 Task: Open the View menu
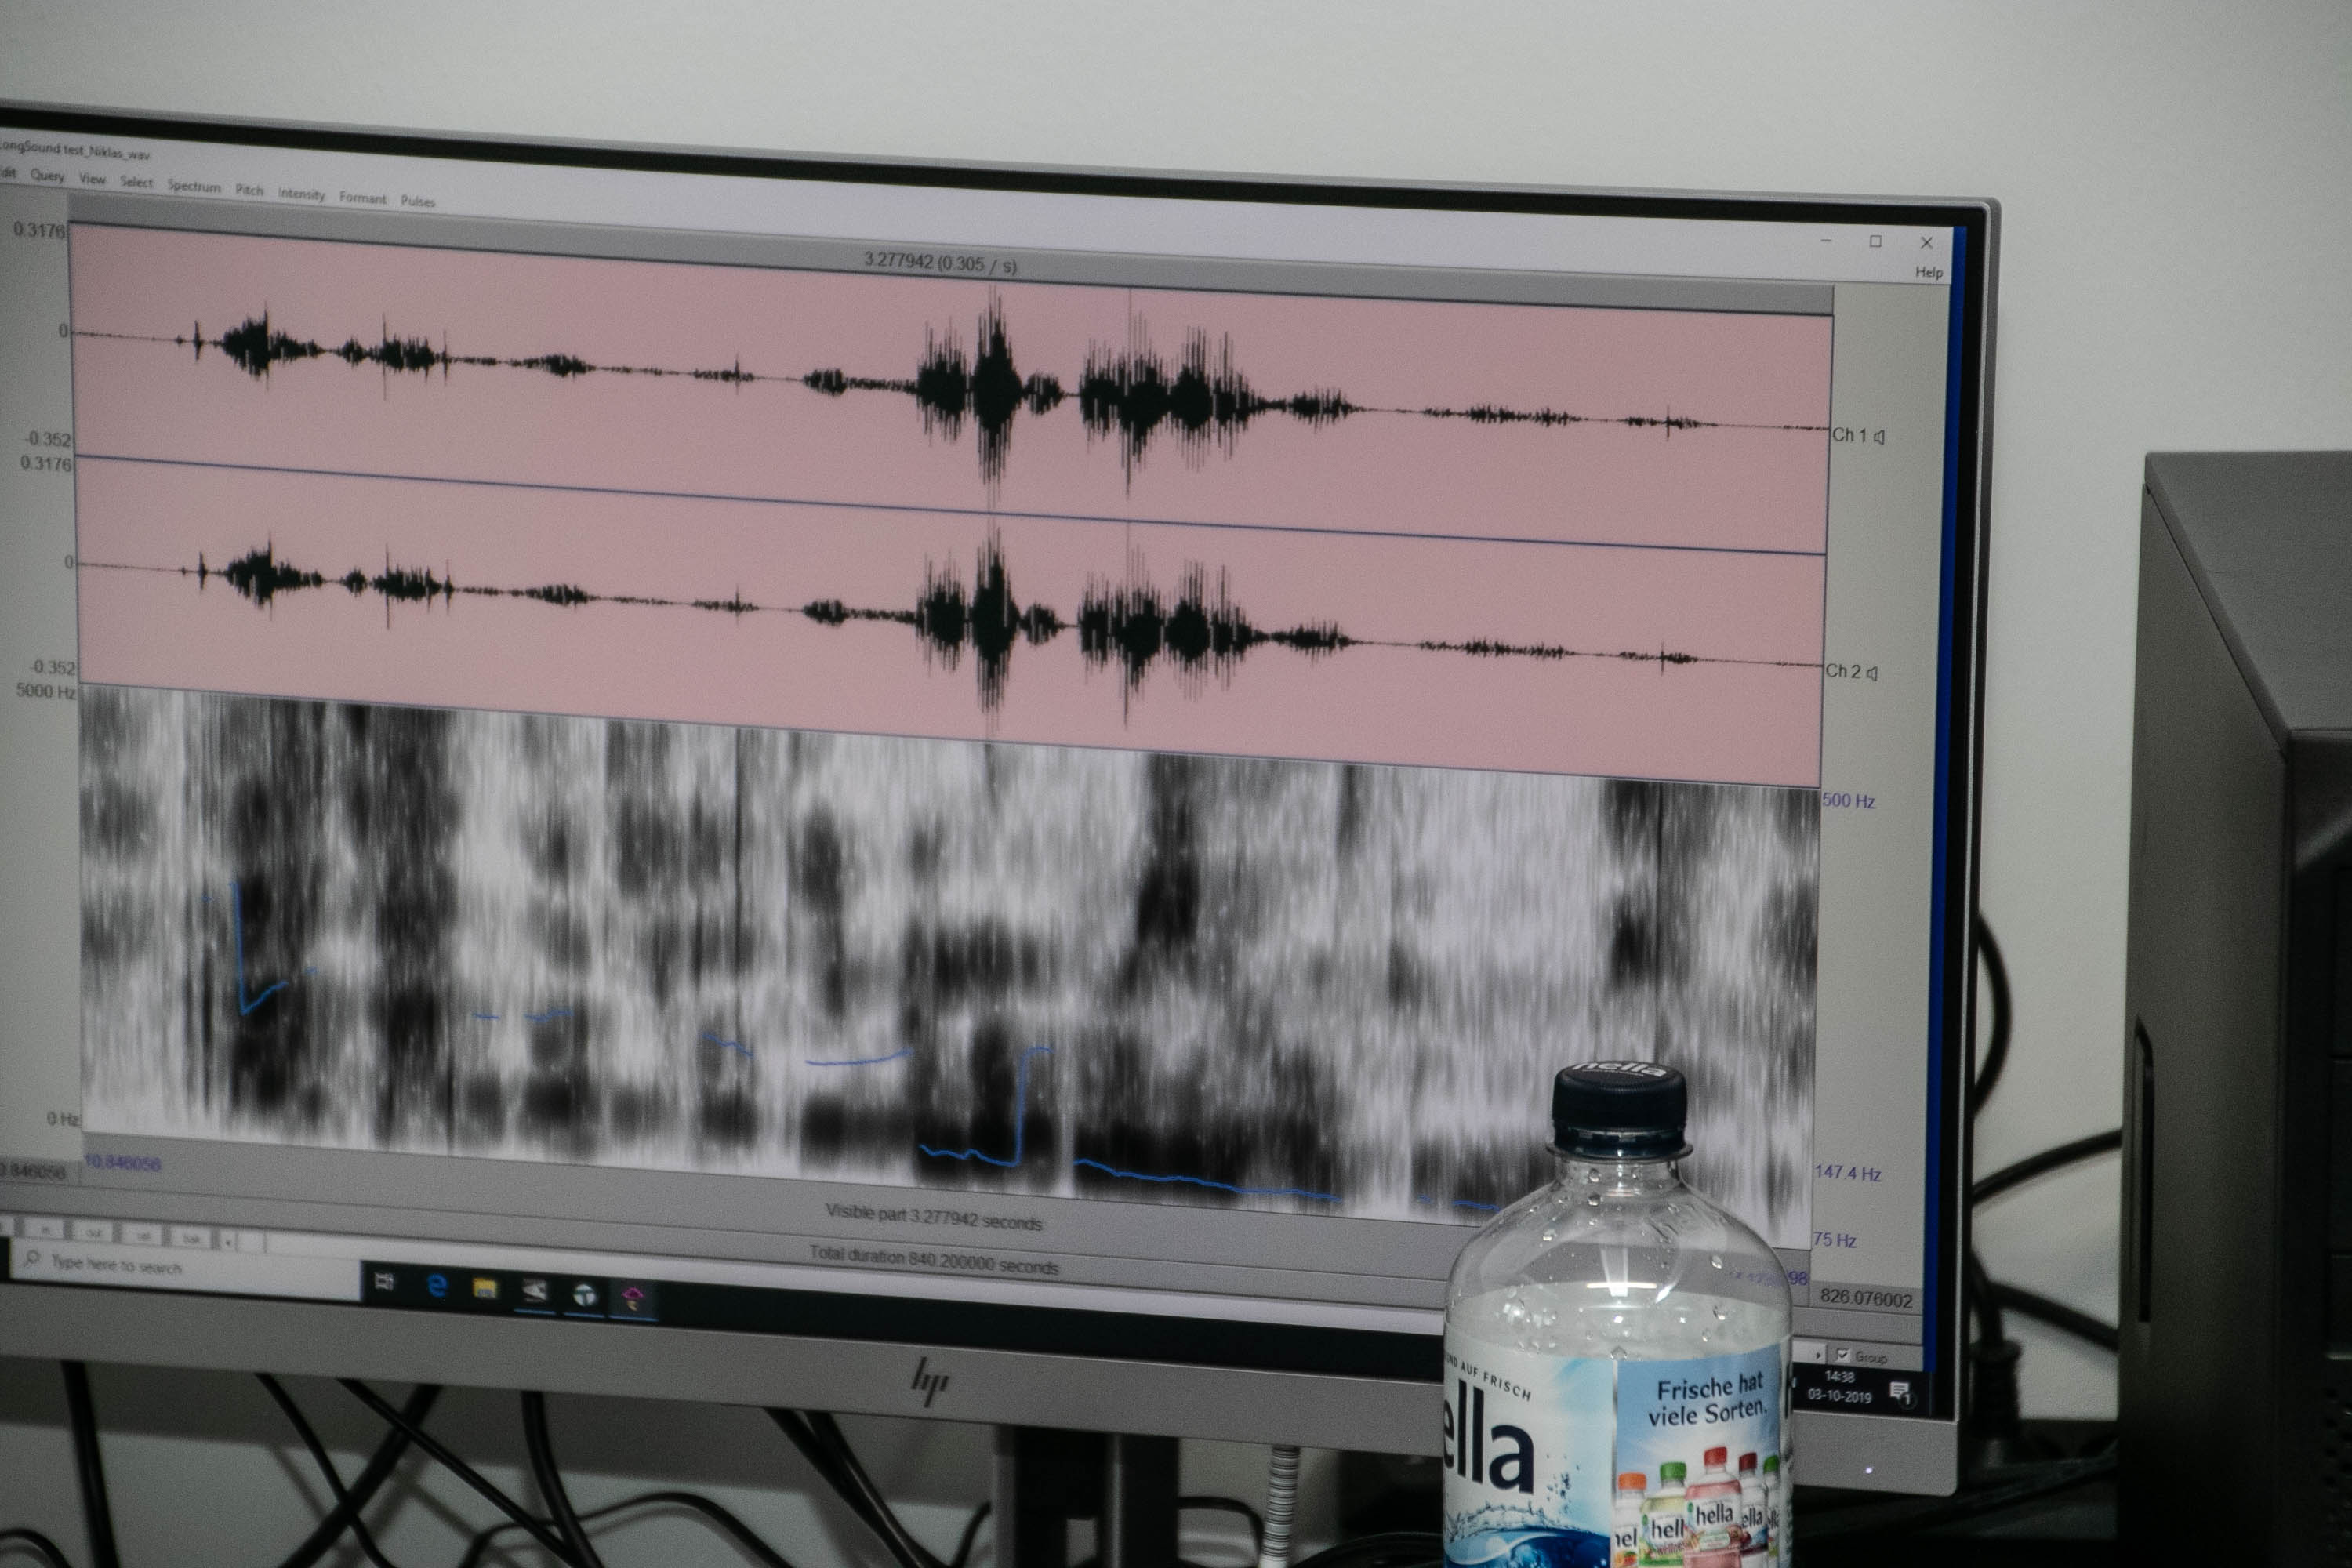pyautogui.click(x=92, y=179)
